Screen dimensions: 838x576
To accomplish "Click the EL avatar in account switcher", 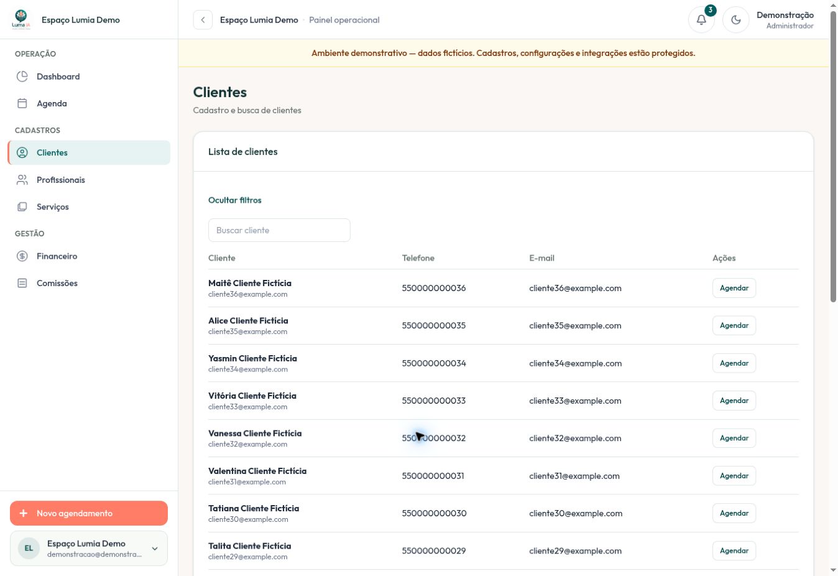I will tap(29, 548).
